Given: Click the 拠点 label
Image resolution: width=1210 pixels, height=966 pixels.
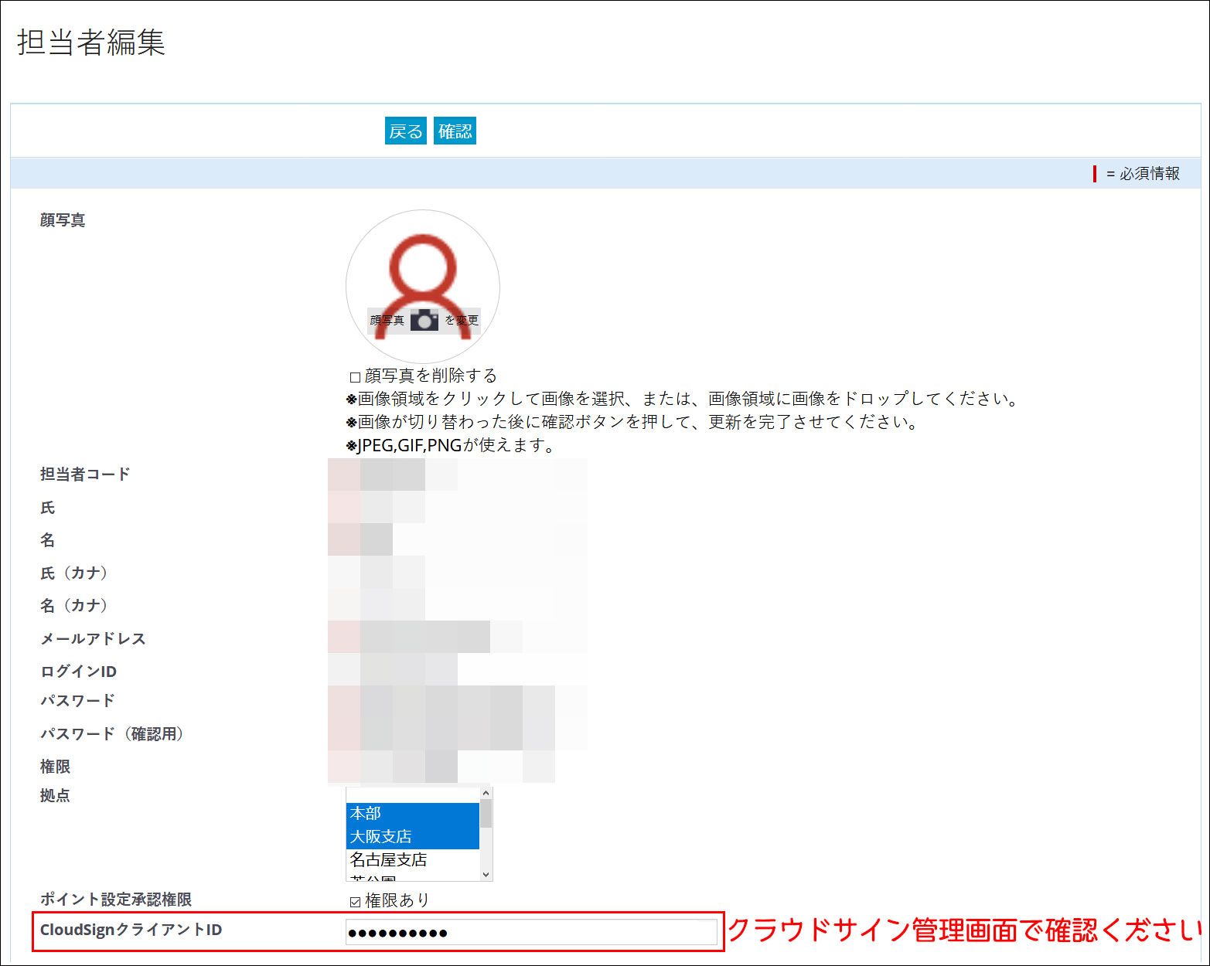Looking at the screenshot, I should pyautogui.click(x=55, y=795).
